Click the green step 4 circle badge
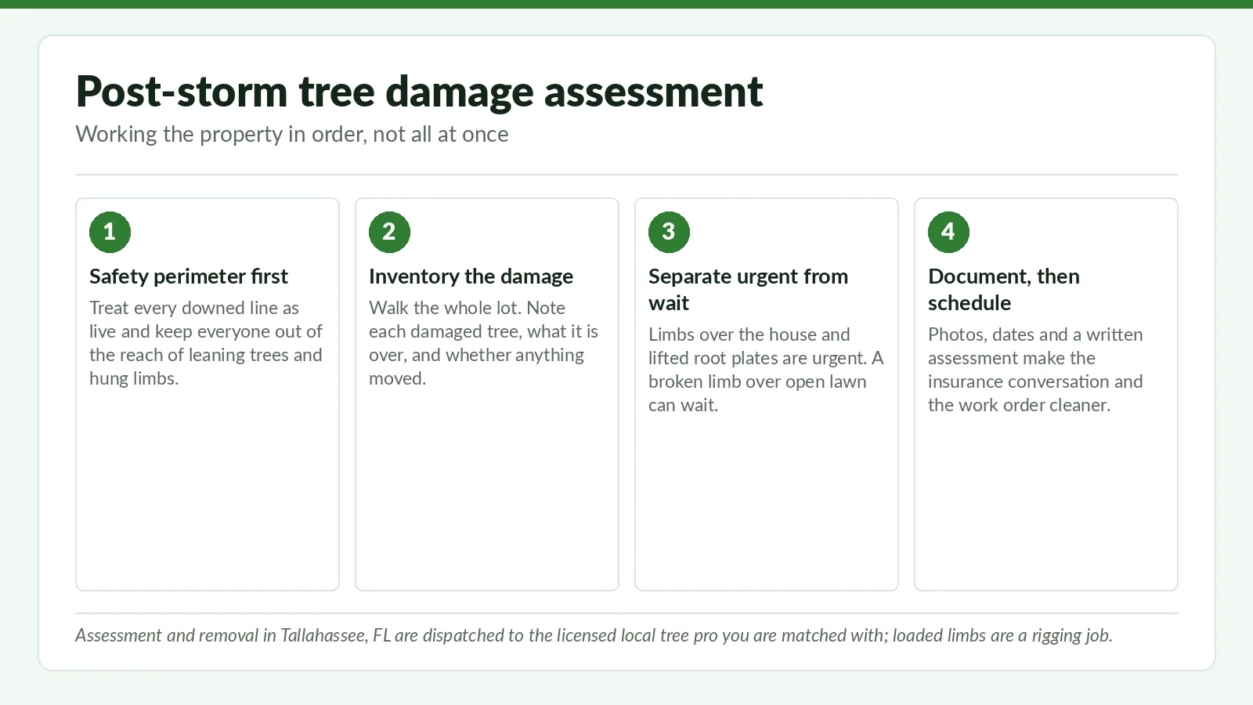 (x=948, y=232)
